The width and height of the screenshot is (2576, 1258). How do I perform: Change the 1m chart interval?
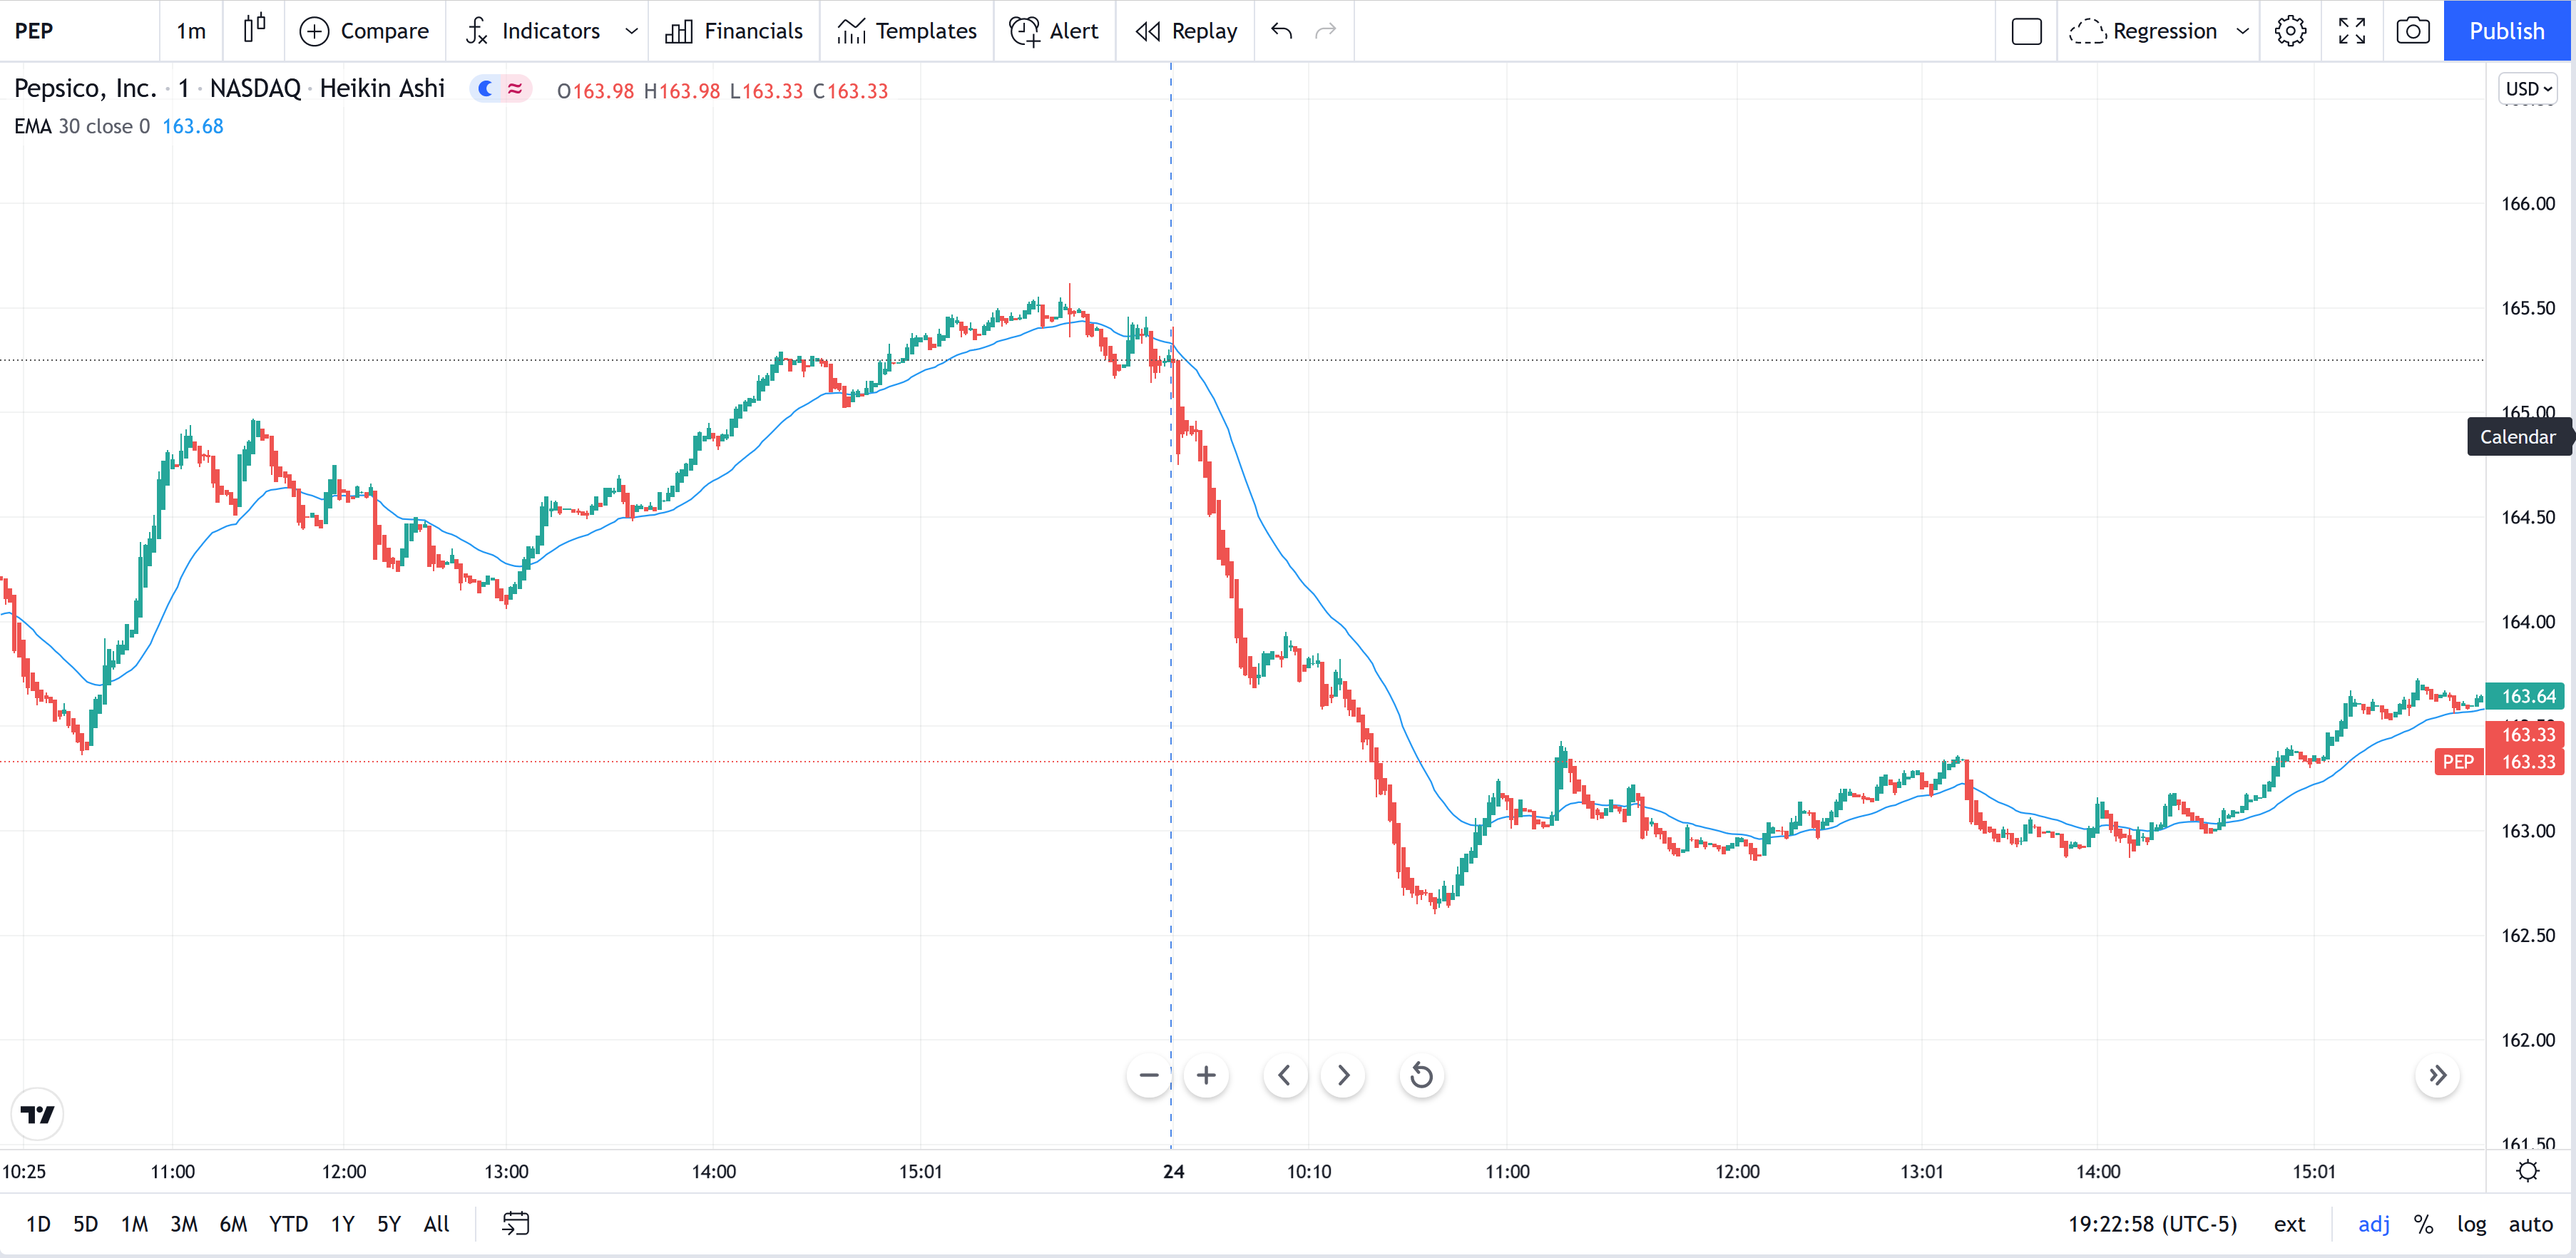point(191,31)
